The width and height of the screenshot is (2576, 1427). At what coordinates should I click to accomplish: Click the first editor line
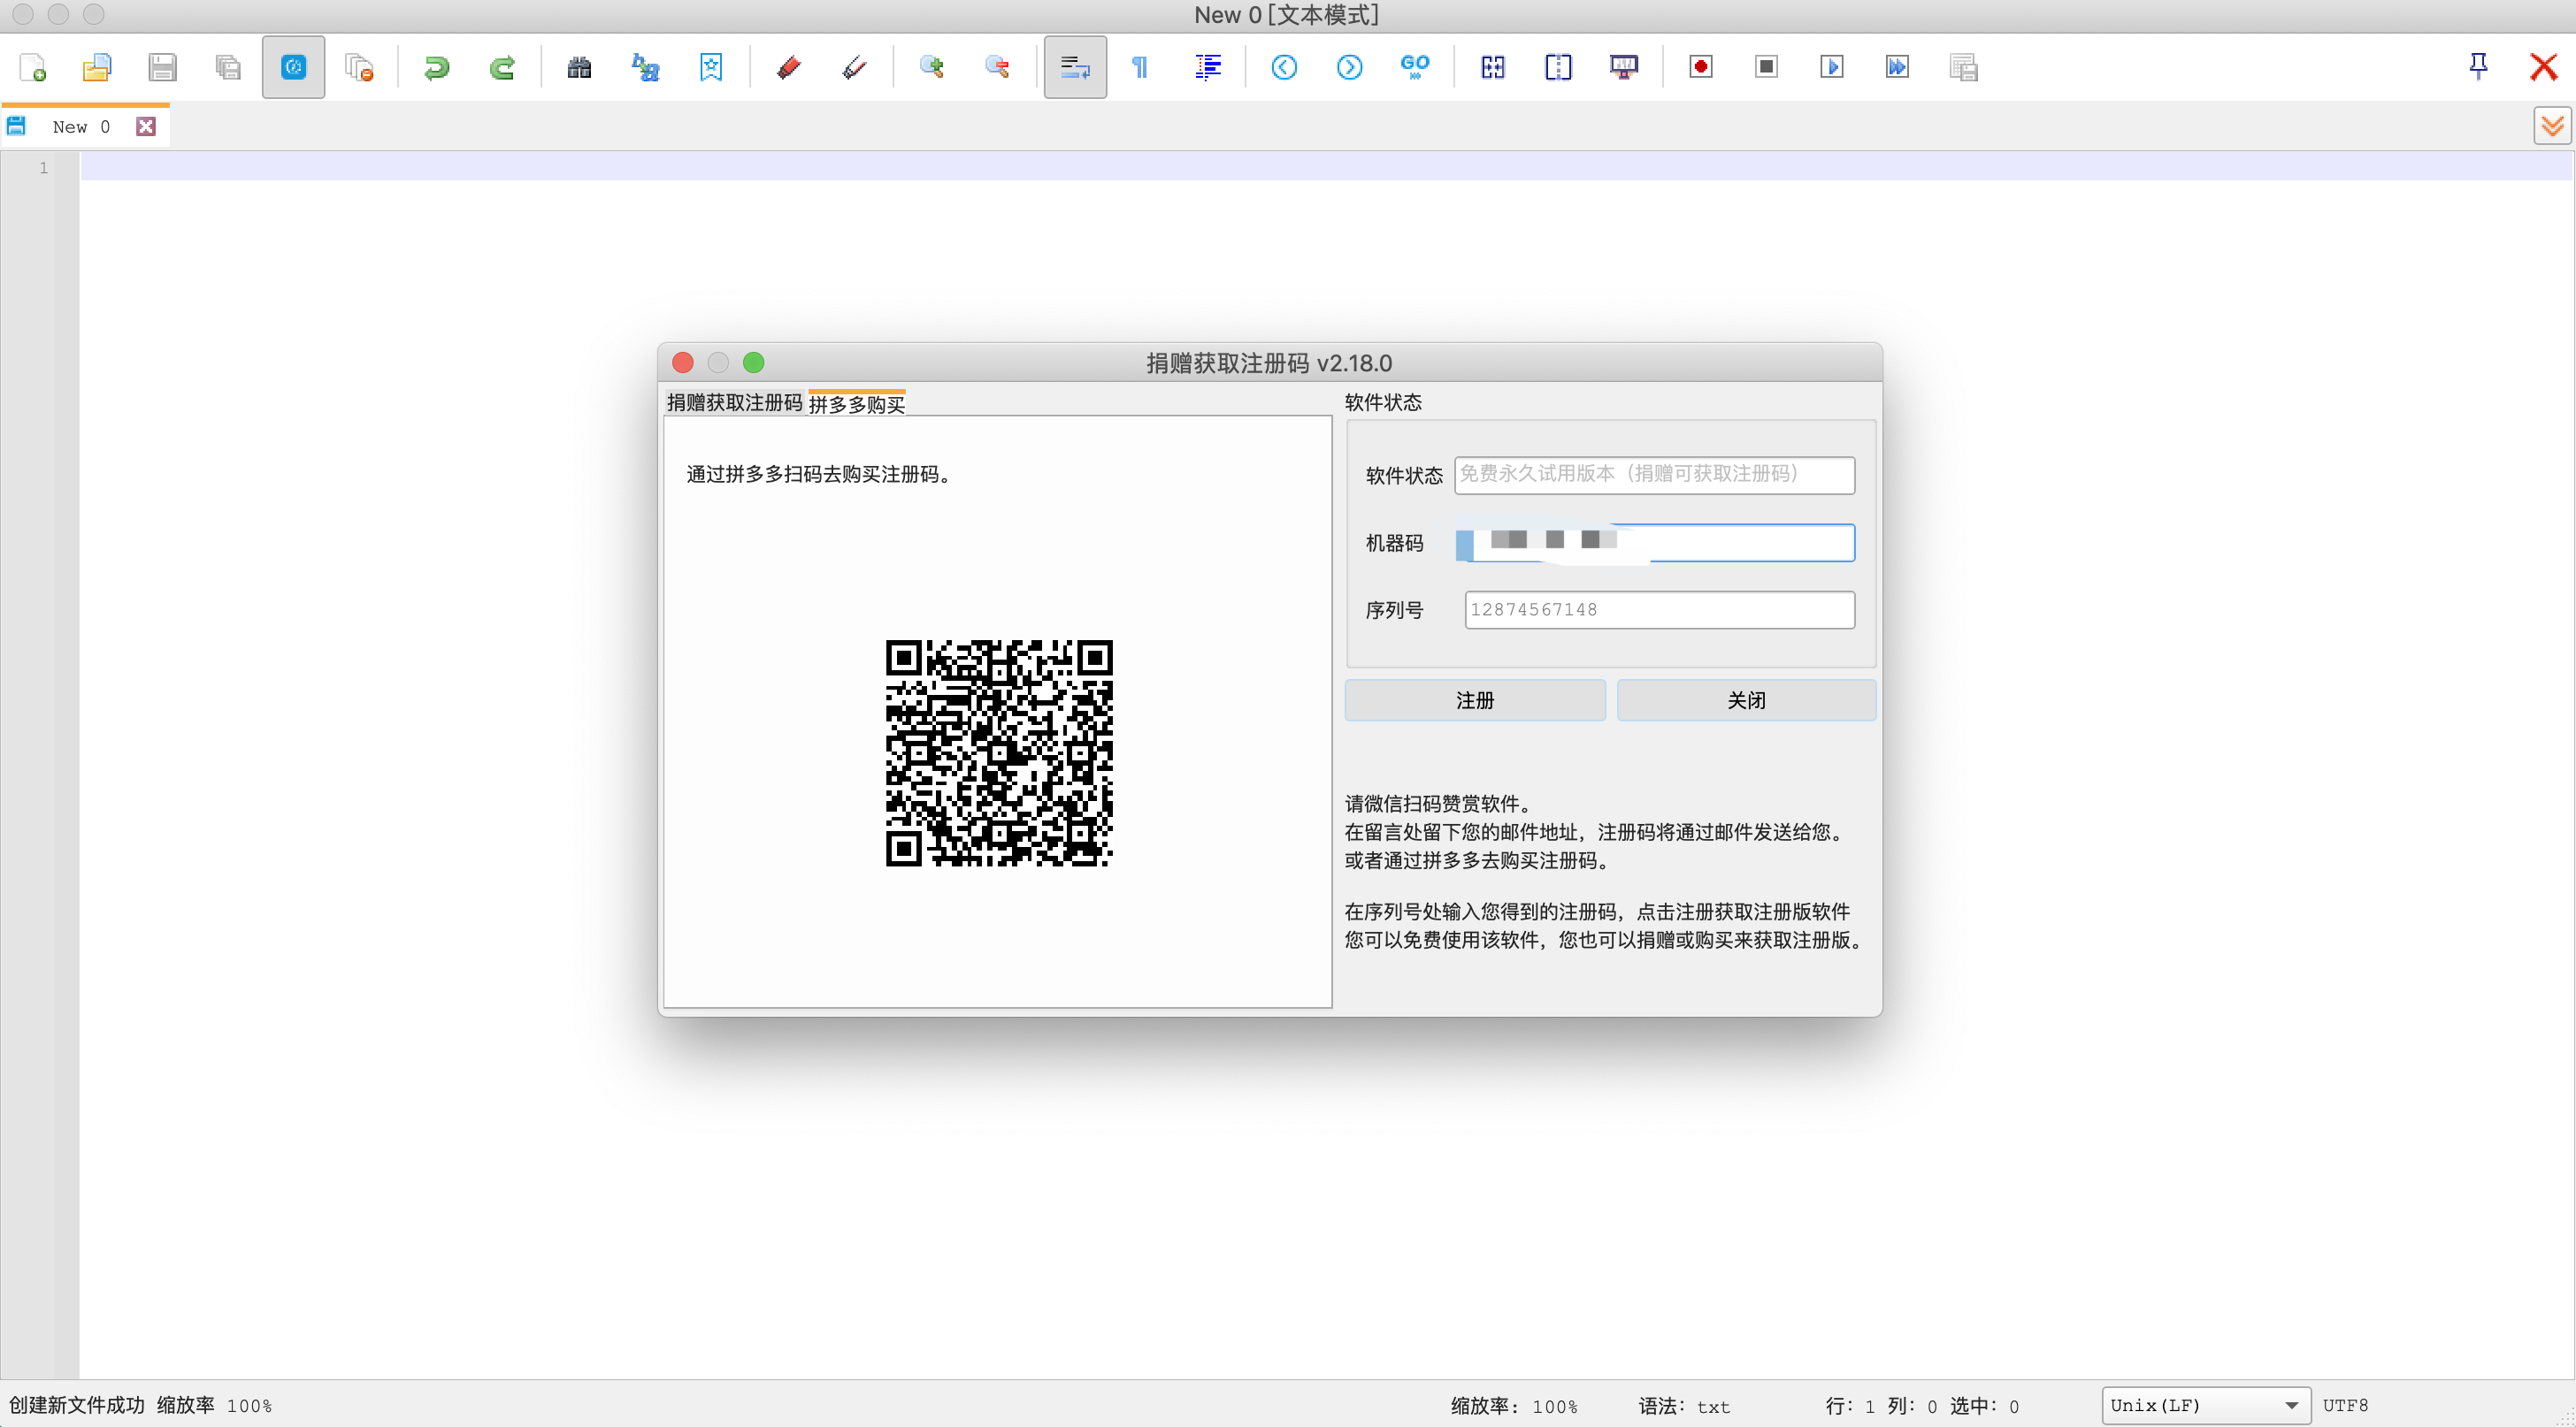pyautogui.click(x=1326, y=167)
